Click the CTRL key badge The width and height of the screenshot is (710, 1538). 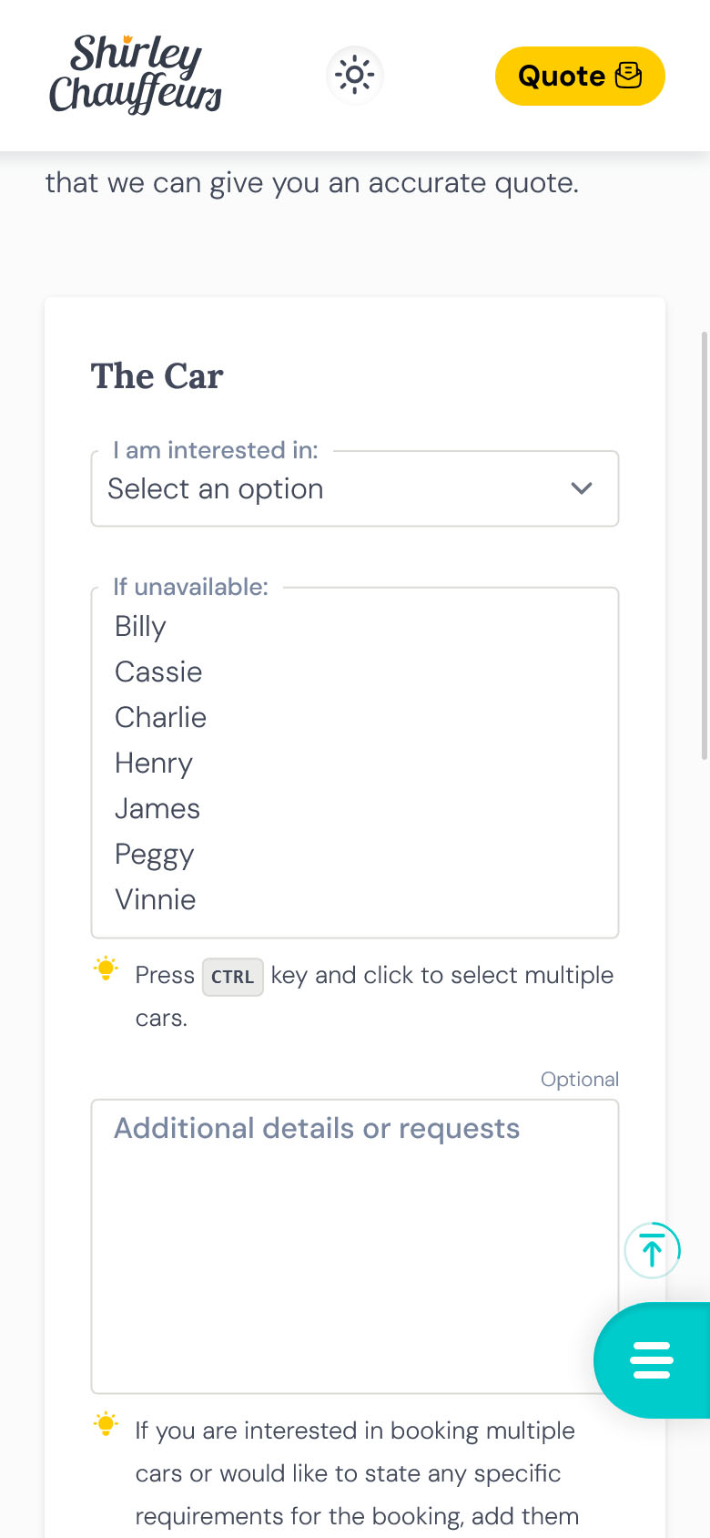(233, 977)
